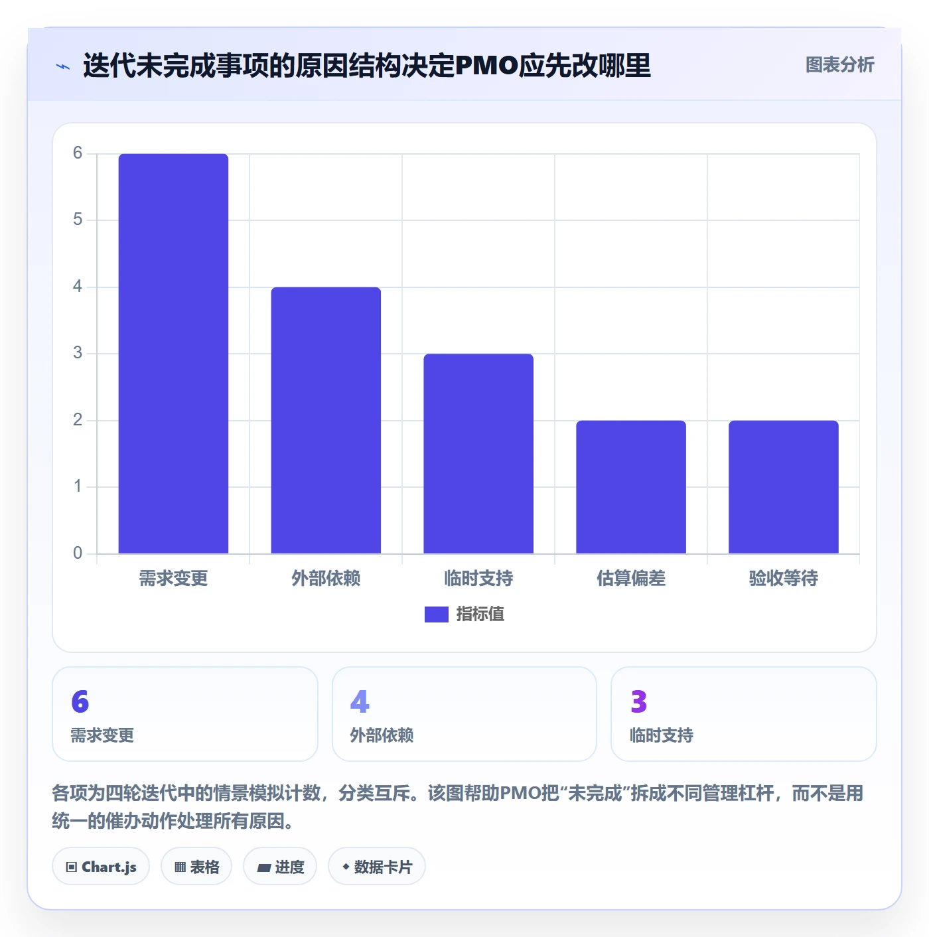
Task: Click the grid icon in the 表格 chip
Action: [x=180, y=867]
